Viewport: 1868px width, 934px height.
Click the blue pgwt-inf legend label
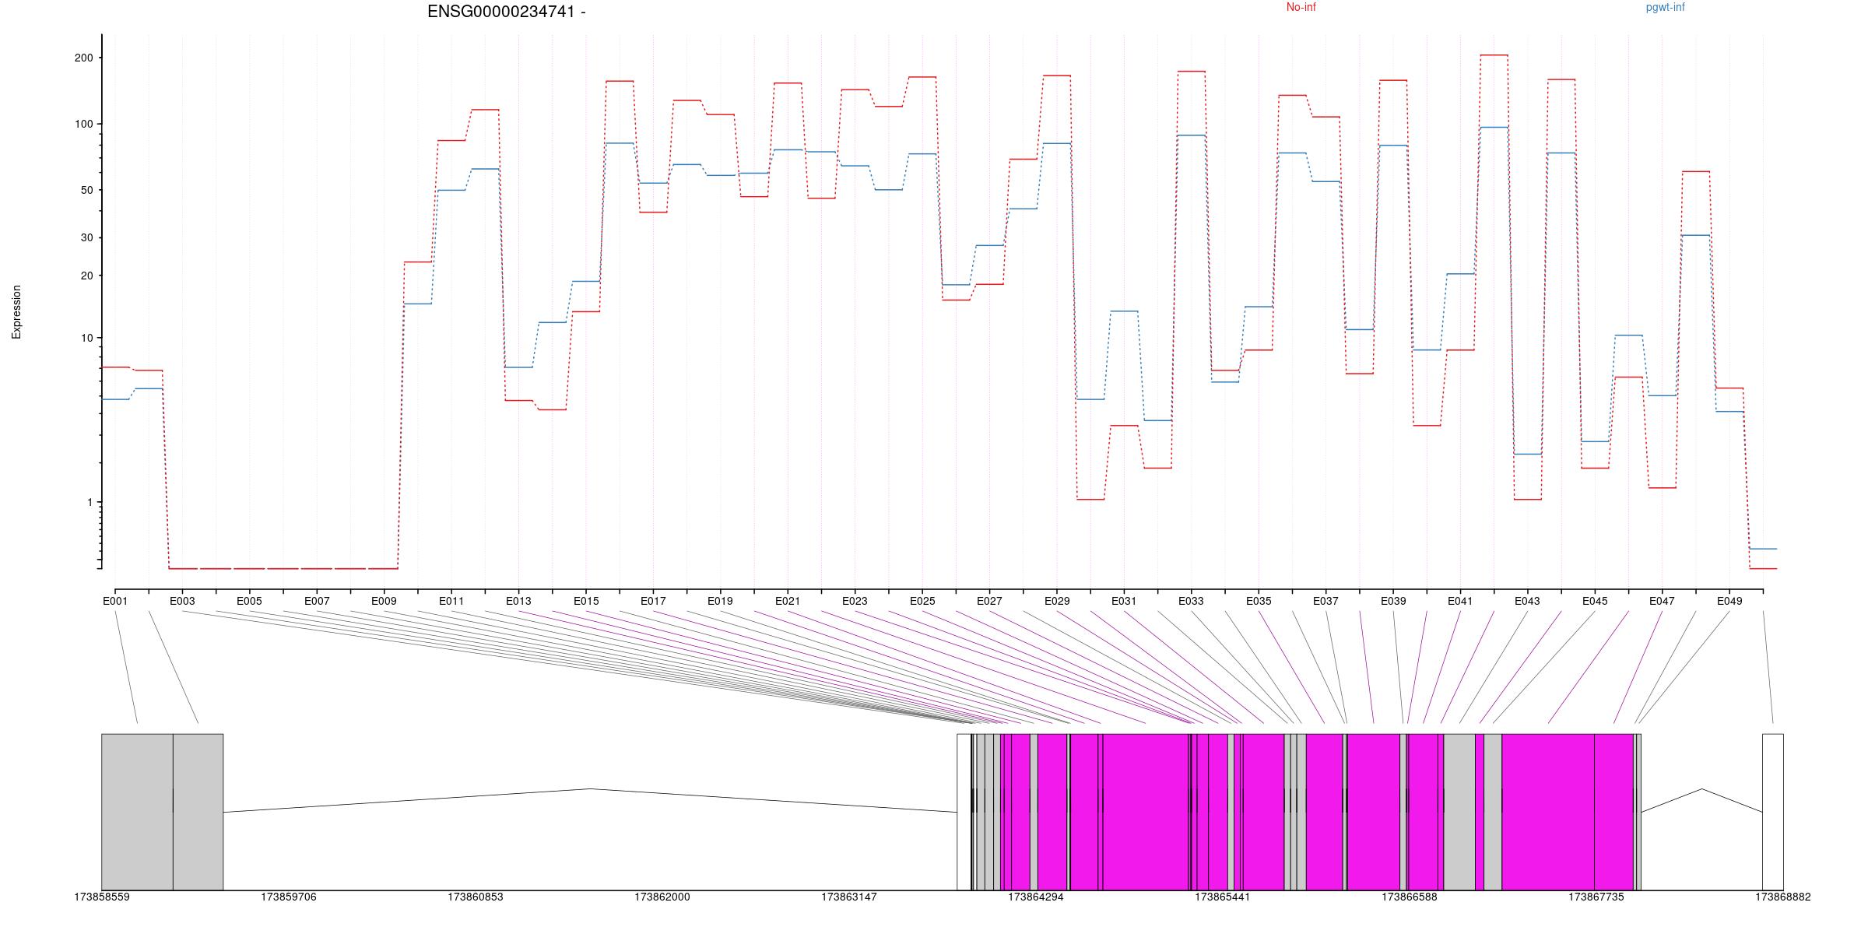(x=1665, y=8)
